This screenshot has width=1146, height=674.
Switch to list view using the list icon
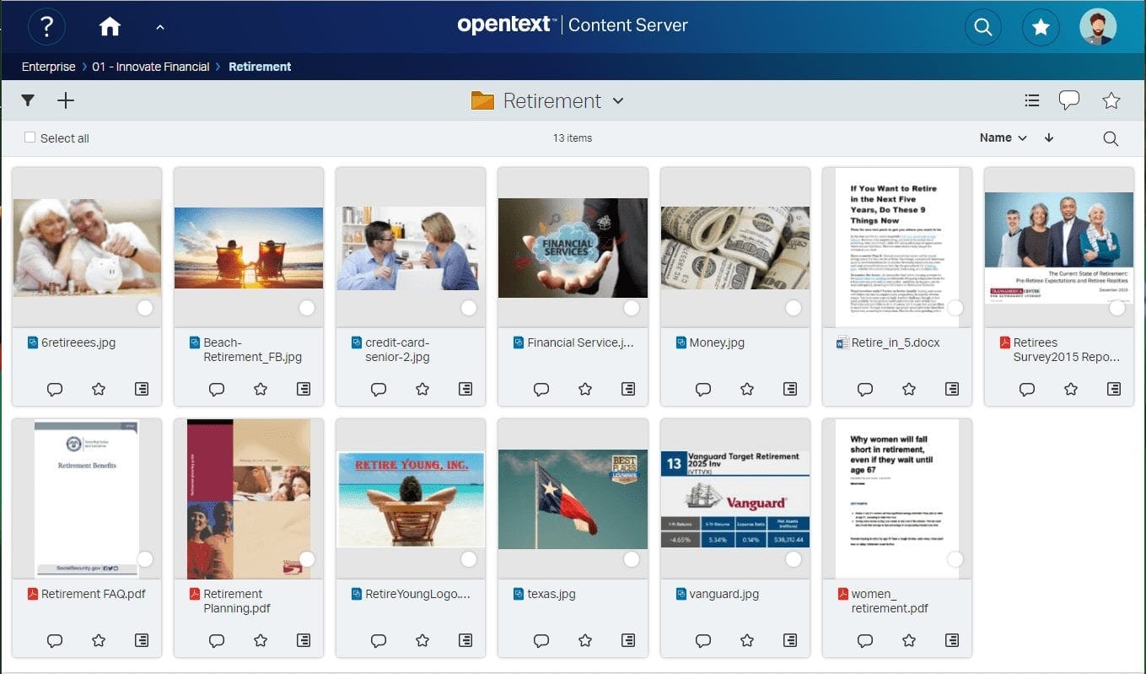[1031, 100]
